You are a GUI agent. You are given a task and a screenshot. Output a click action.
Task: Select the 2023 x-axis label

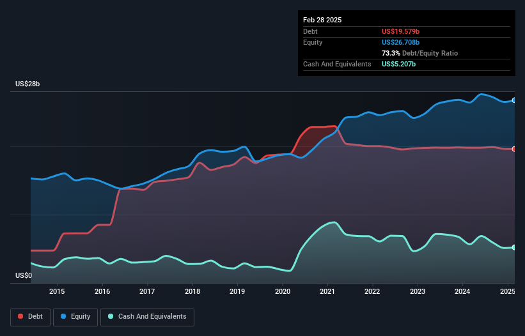(x=418, y=291)
